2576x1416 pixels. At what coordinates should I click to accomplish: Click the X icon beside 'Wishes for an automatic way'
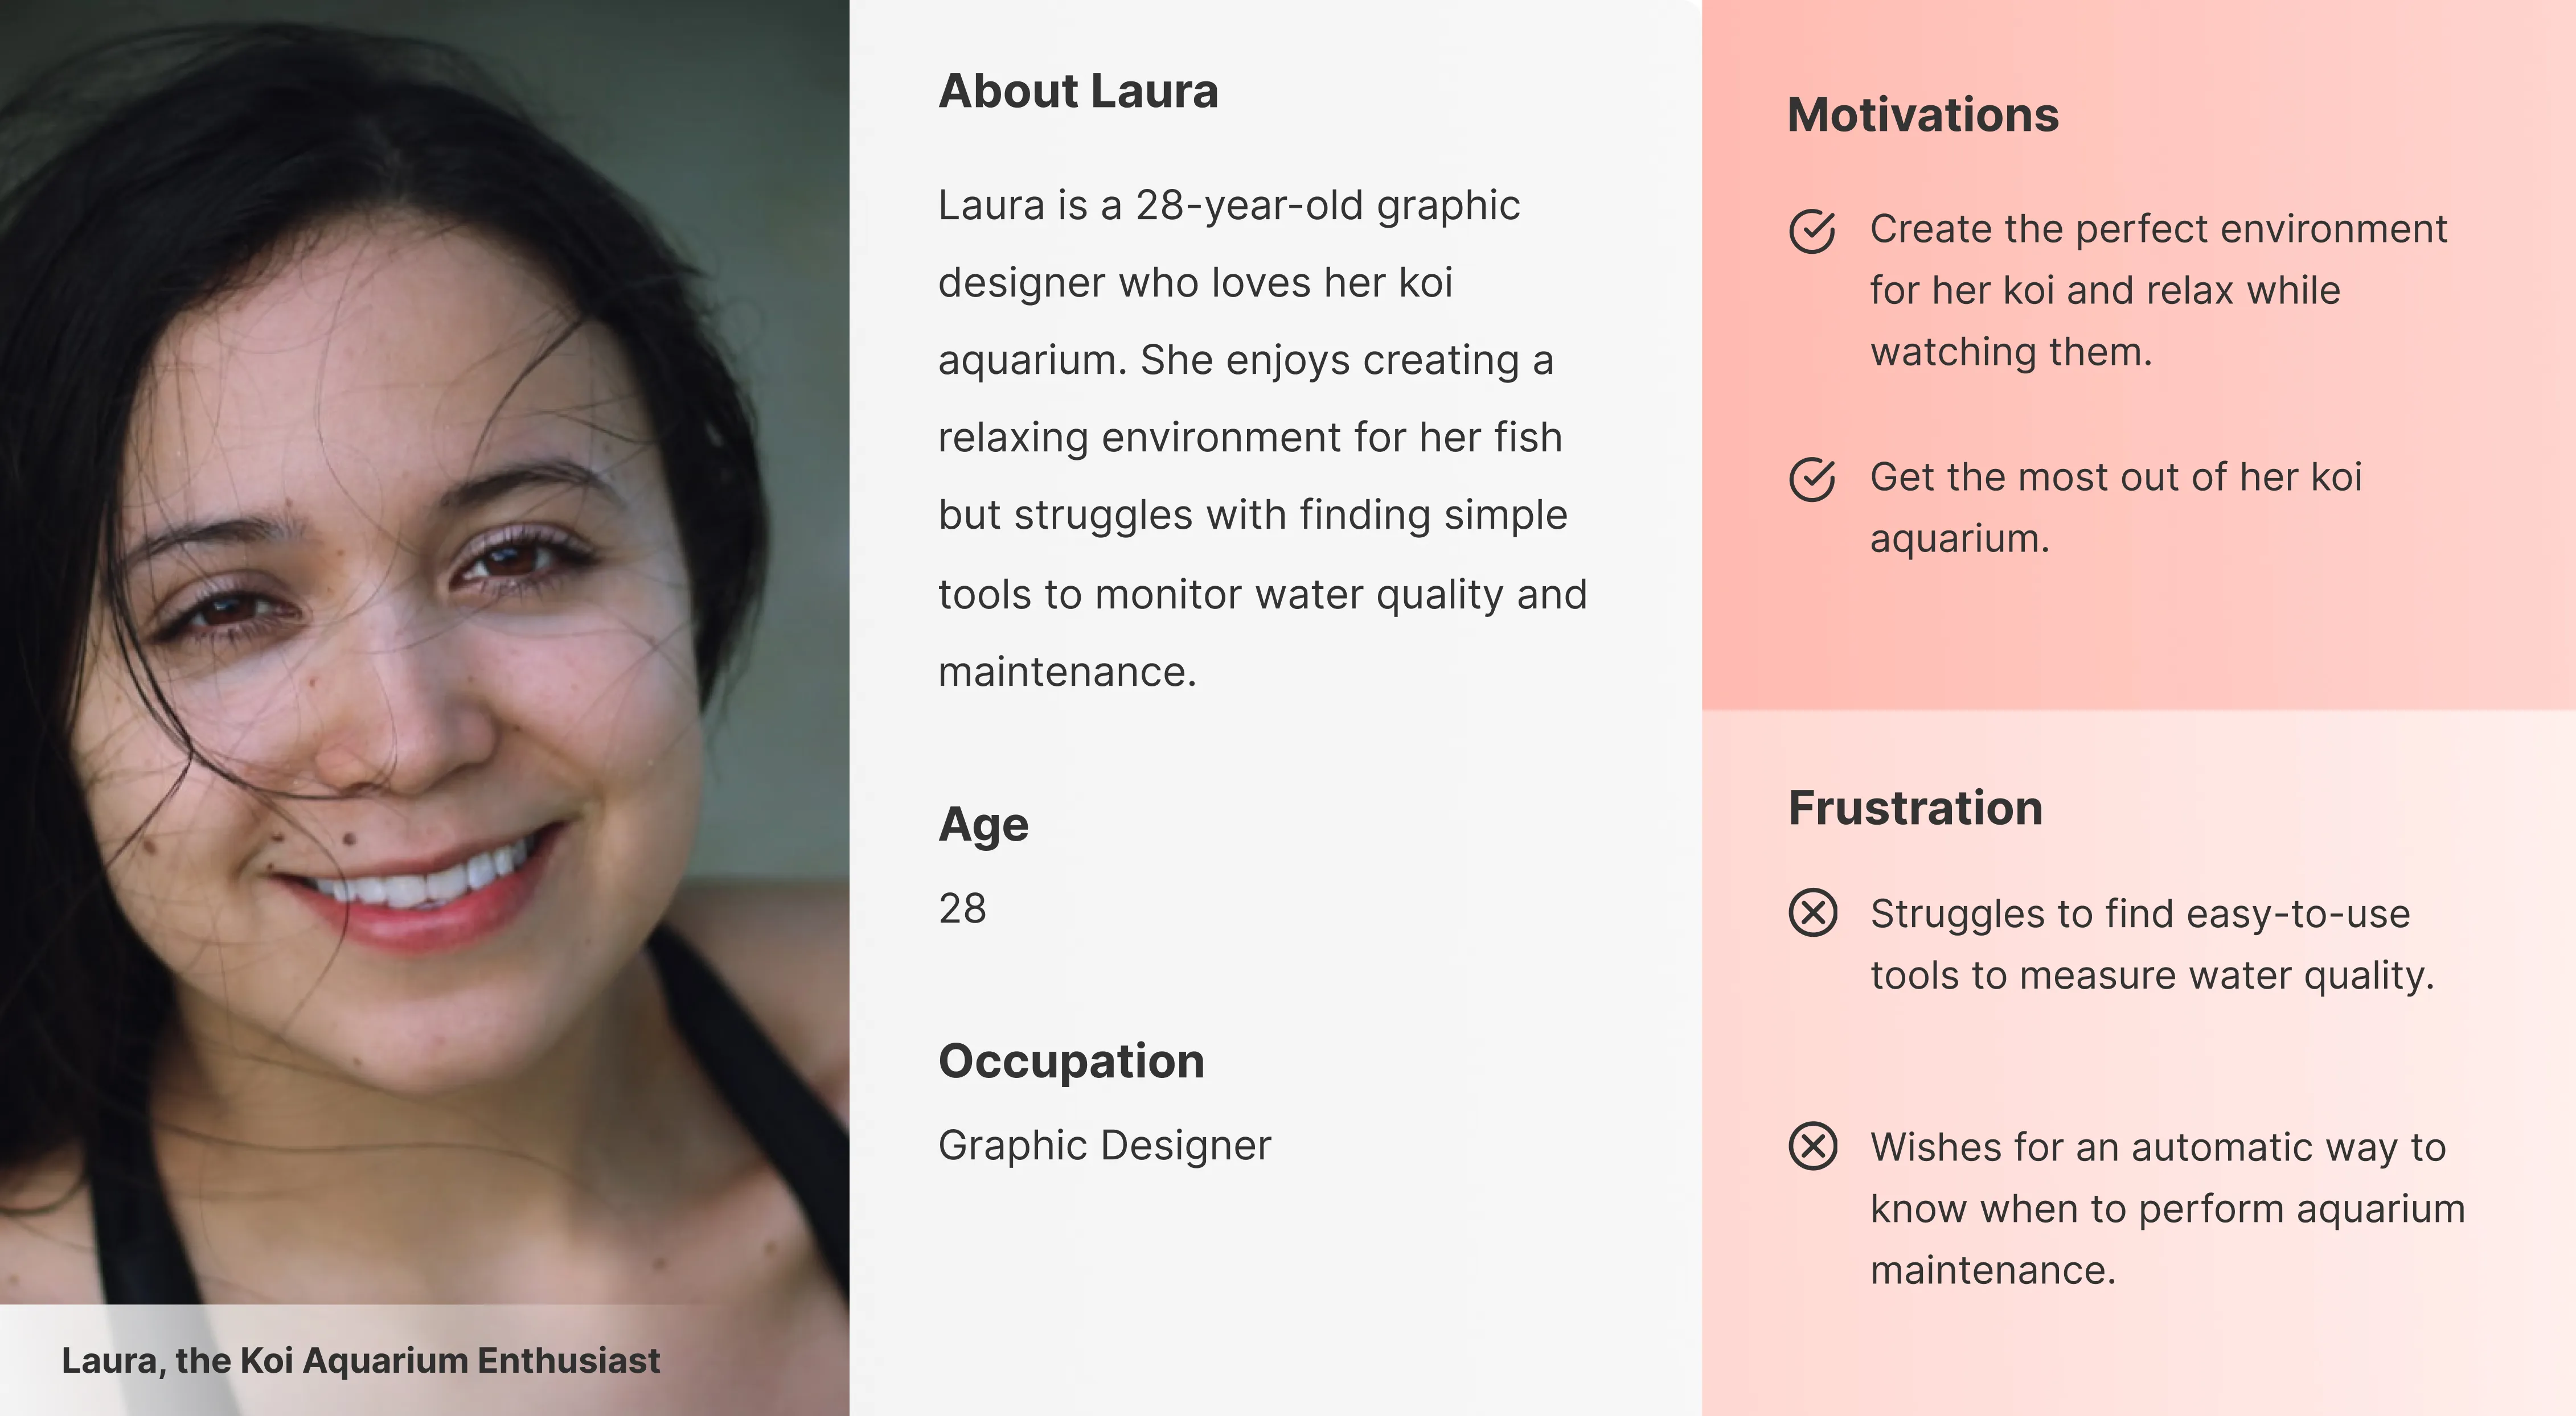point(1812,1145)
